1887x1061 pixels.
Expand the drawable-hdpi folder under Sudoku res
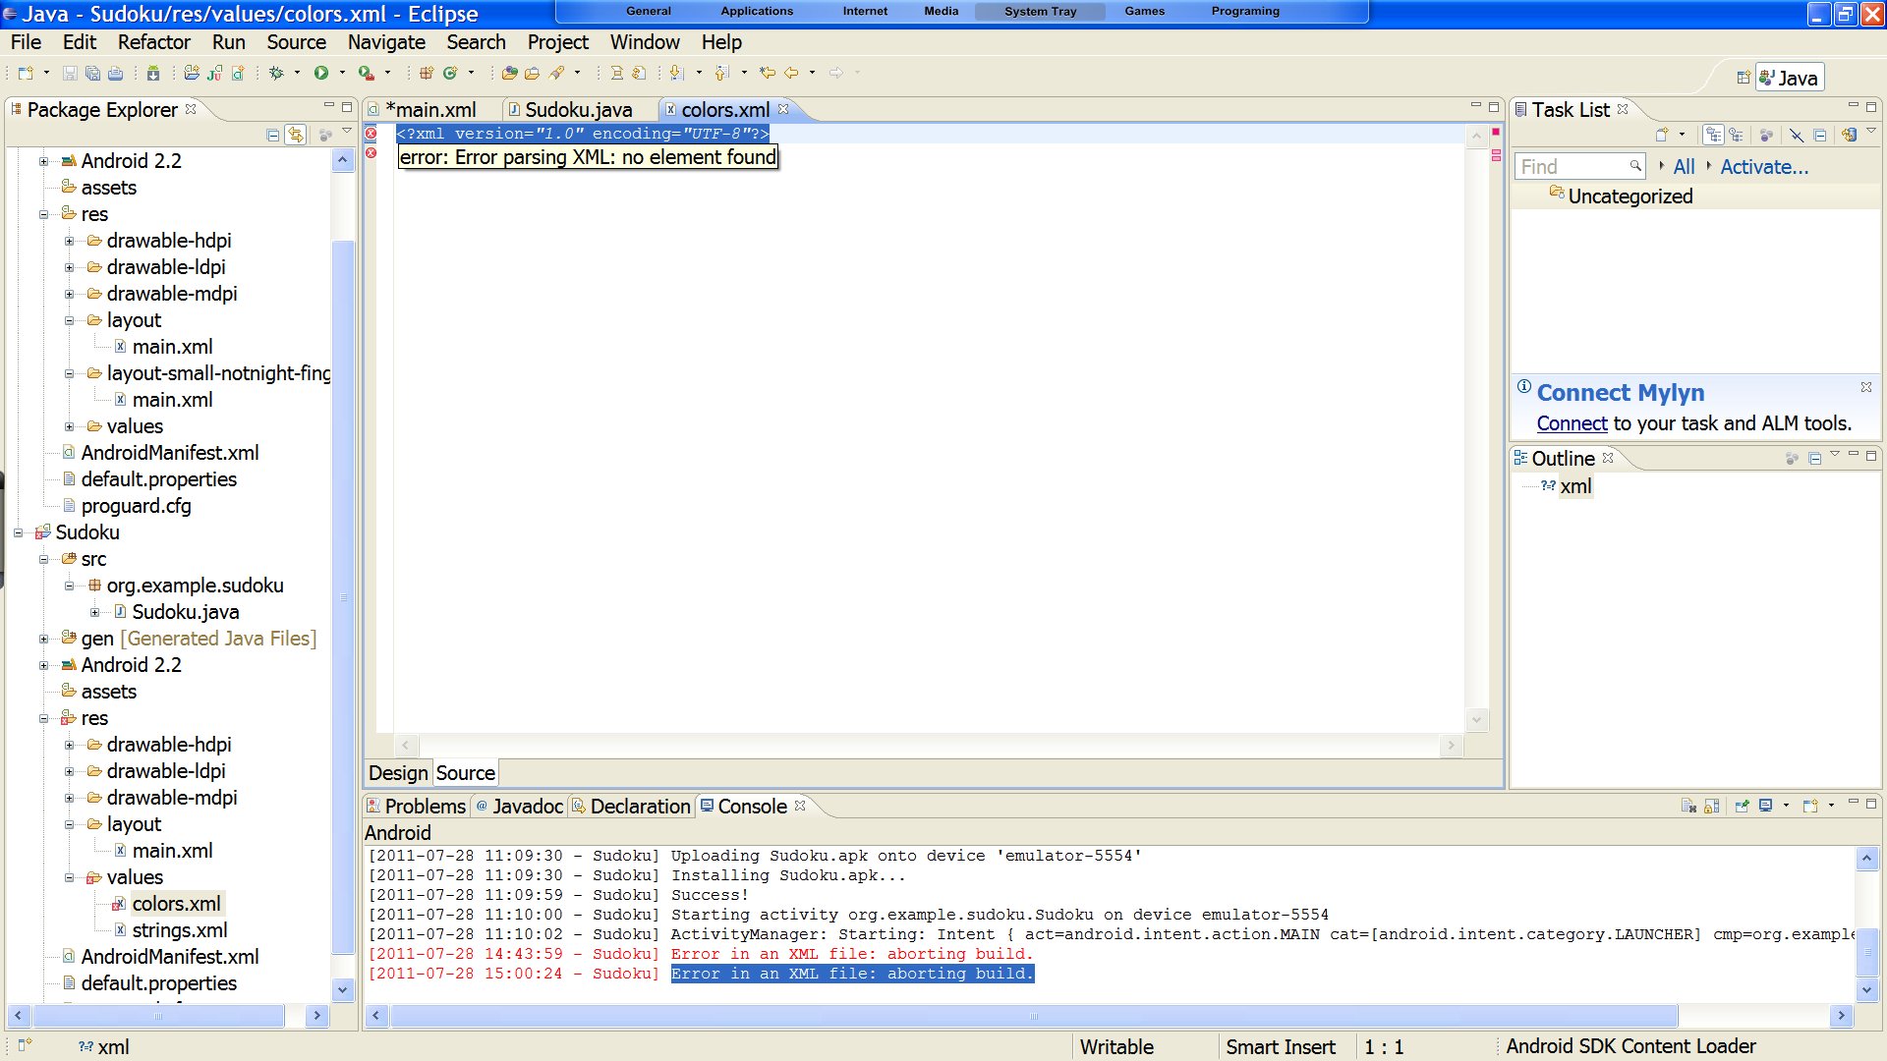(x=69, y=746)
